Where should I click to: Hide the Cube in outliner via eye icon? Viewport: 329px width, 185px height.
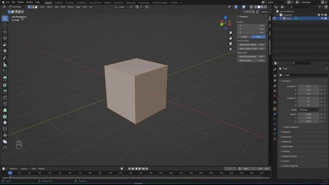pos(322,18)
